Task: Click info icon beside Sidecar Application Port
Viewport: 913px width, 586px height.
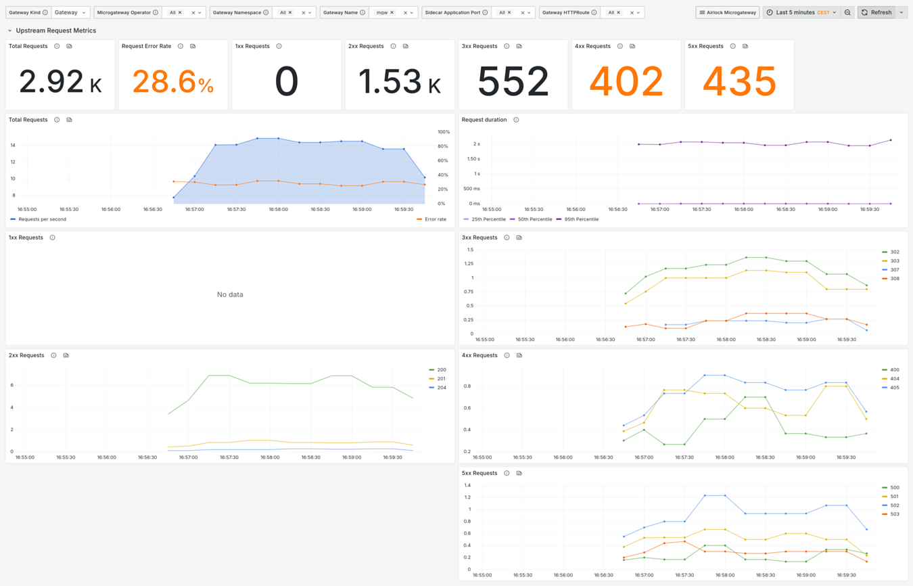Action: tap(485, 13)
